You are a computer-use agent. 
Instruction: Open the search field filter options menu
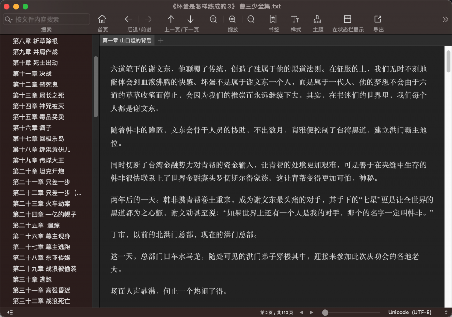(10, 19)
